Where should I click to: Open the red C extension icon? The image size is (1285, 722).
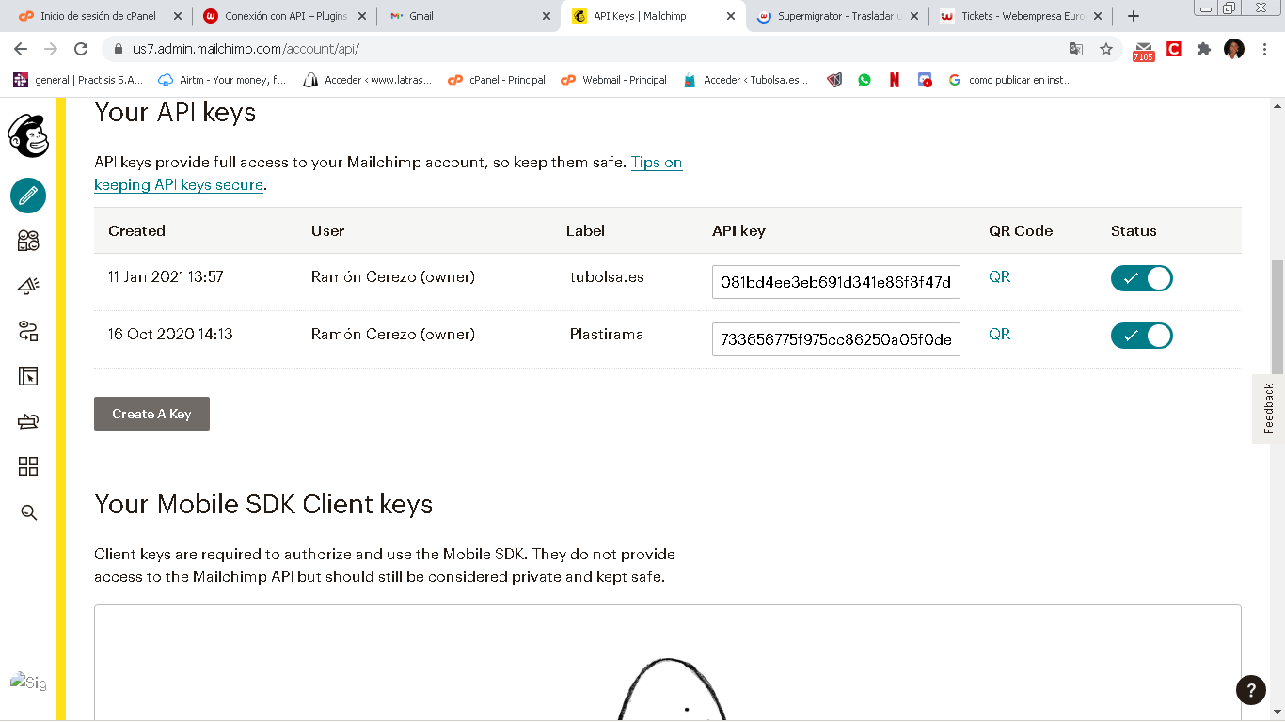point(1174,49)
